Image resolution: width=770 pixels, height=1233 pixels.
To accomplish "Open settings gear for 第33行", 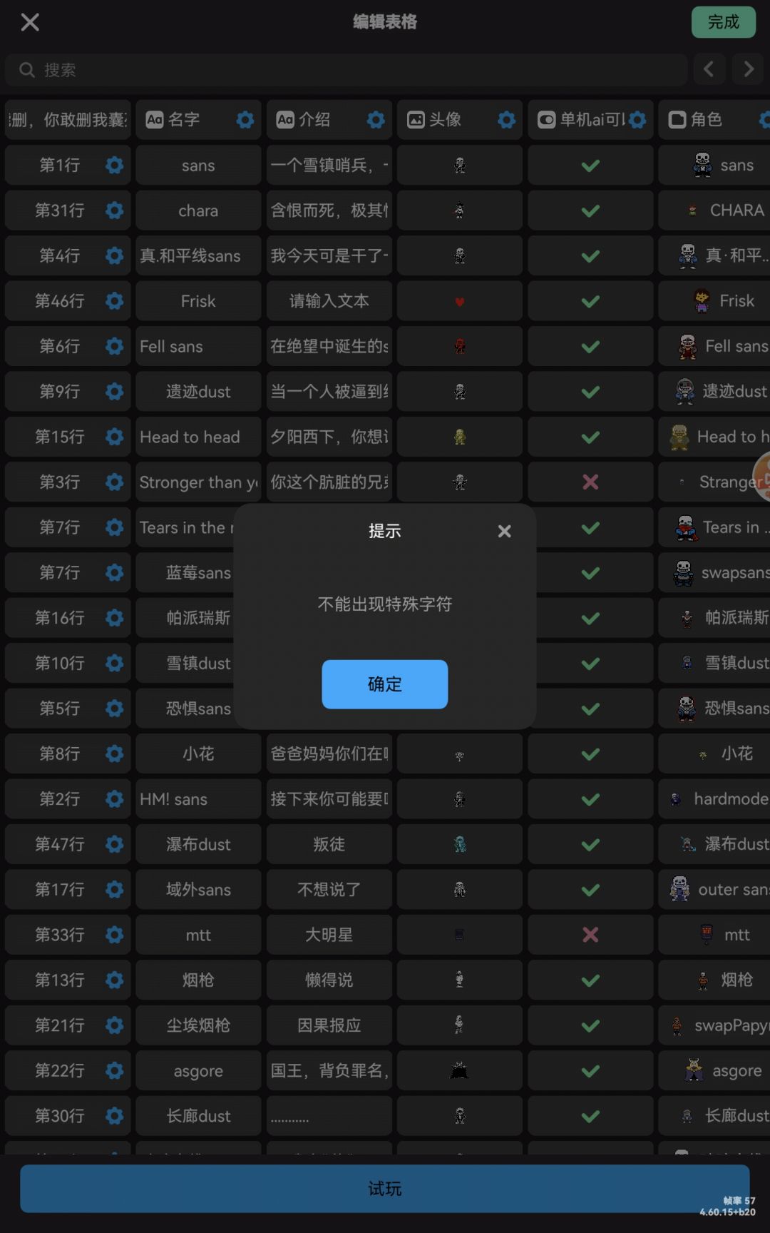I will click(x=114, y=935).
